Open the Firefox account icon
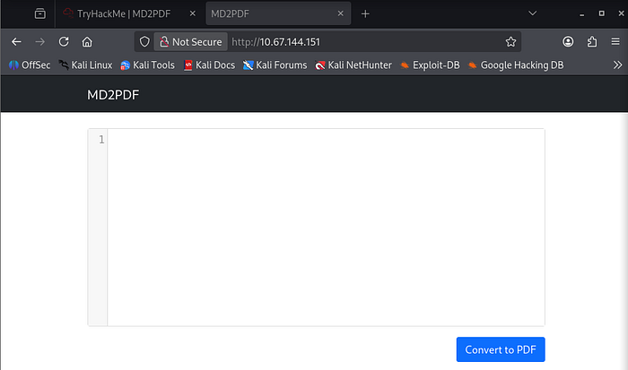The height and width of the screenshot is (370, 628). (x=568, y=41)
